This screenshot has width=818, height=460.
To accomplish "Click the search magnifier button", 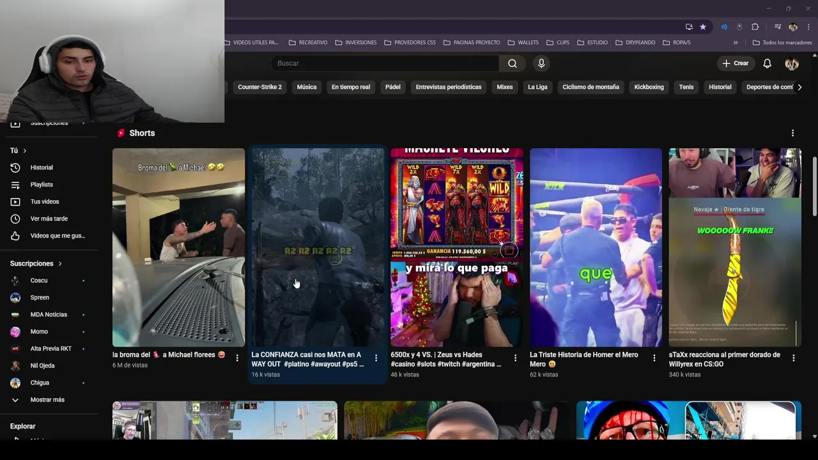I will point(512,63).
